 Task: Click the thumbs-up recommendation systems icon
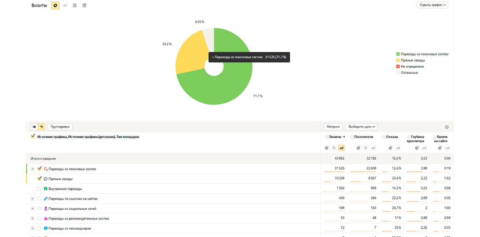pyautogui.click(x=46, y=219)
